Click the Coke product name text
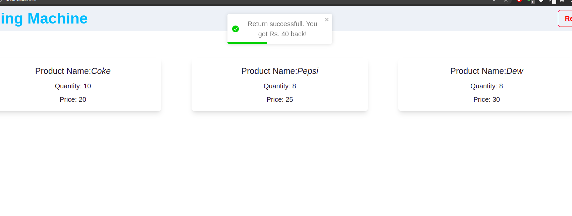 (x=73, y=71)
